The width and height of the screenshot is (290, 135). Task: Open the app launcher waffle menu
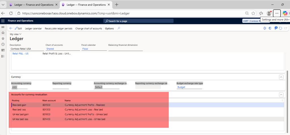click(3, 21)
